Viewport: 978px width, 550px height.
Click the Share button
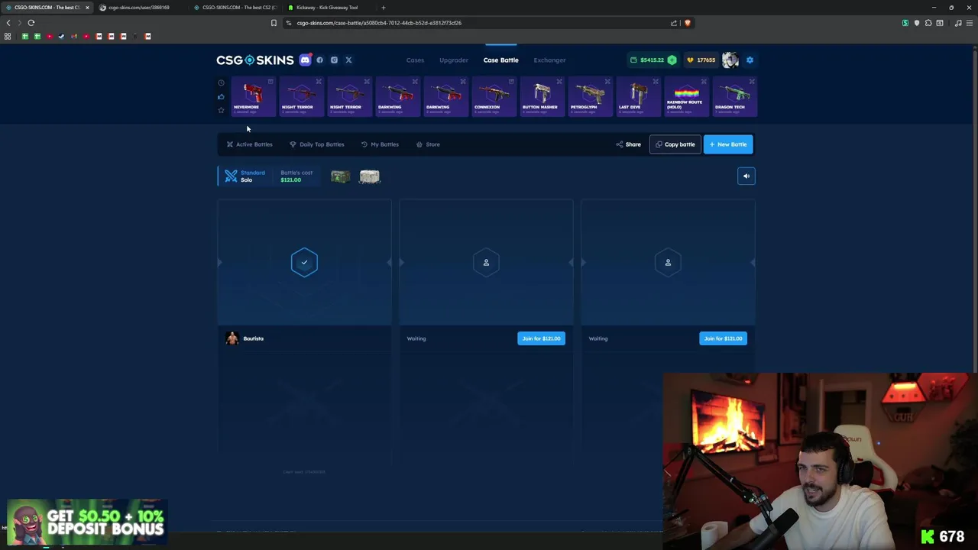(628, 144)
